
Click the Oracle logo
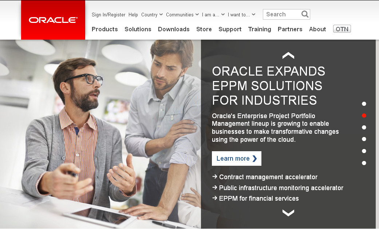(53, 20)
